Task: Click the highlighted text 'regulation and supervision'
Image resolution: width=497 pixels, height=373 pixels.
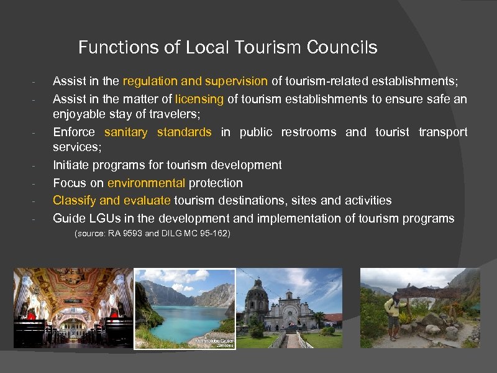Action: coord(195,81)
